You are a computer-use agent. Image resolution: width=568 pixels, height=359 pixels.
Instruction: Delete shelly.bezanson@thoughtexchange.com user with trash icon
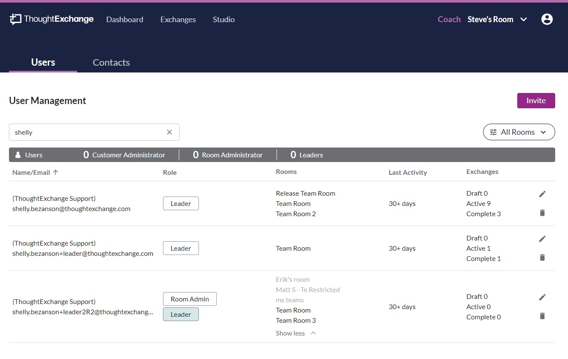coord(542,213)
